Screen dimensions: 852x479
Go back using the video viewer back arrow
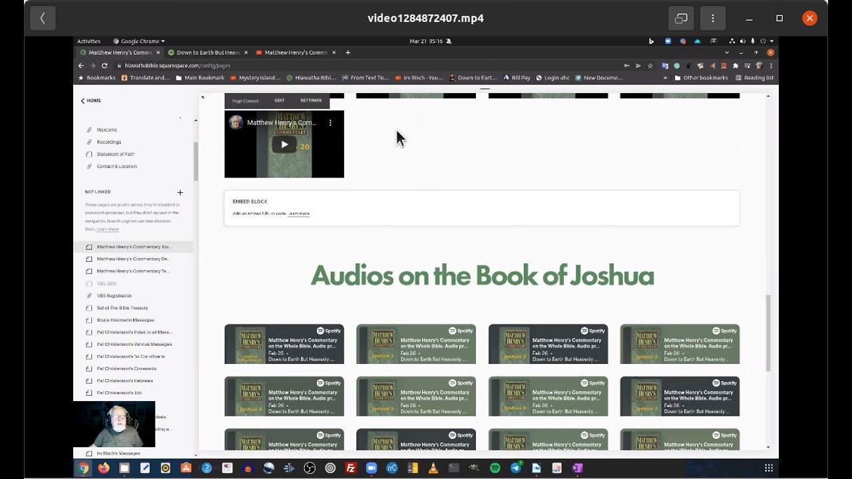(43, 19)
